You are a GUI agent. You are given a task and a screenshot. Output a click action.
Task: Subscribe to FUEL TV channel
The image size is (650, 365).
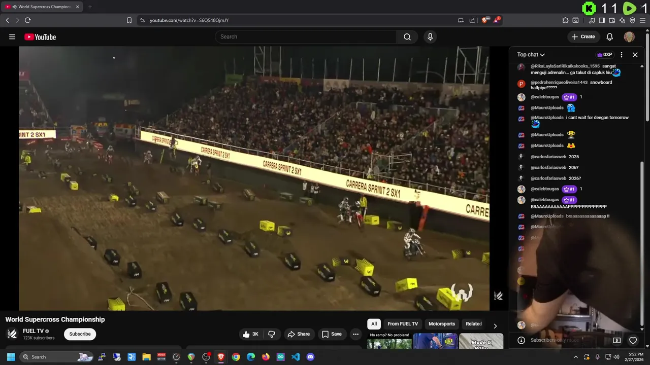pyautogui.click(x=80, y=334)
